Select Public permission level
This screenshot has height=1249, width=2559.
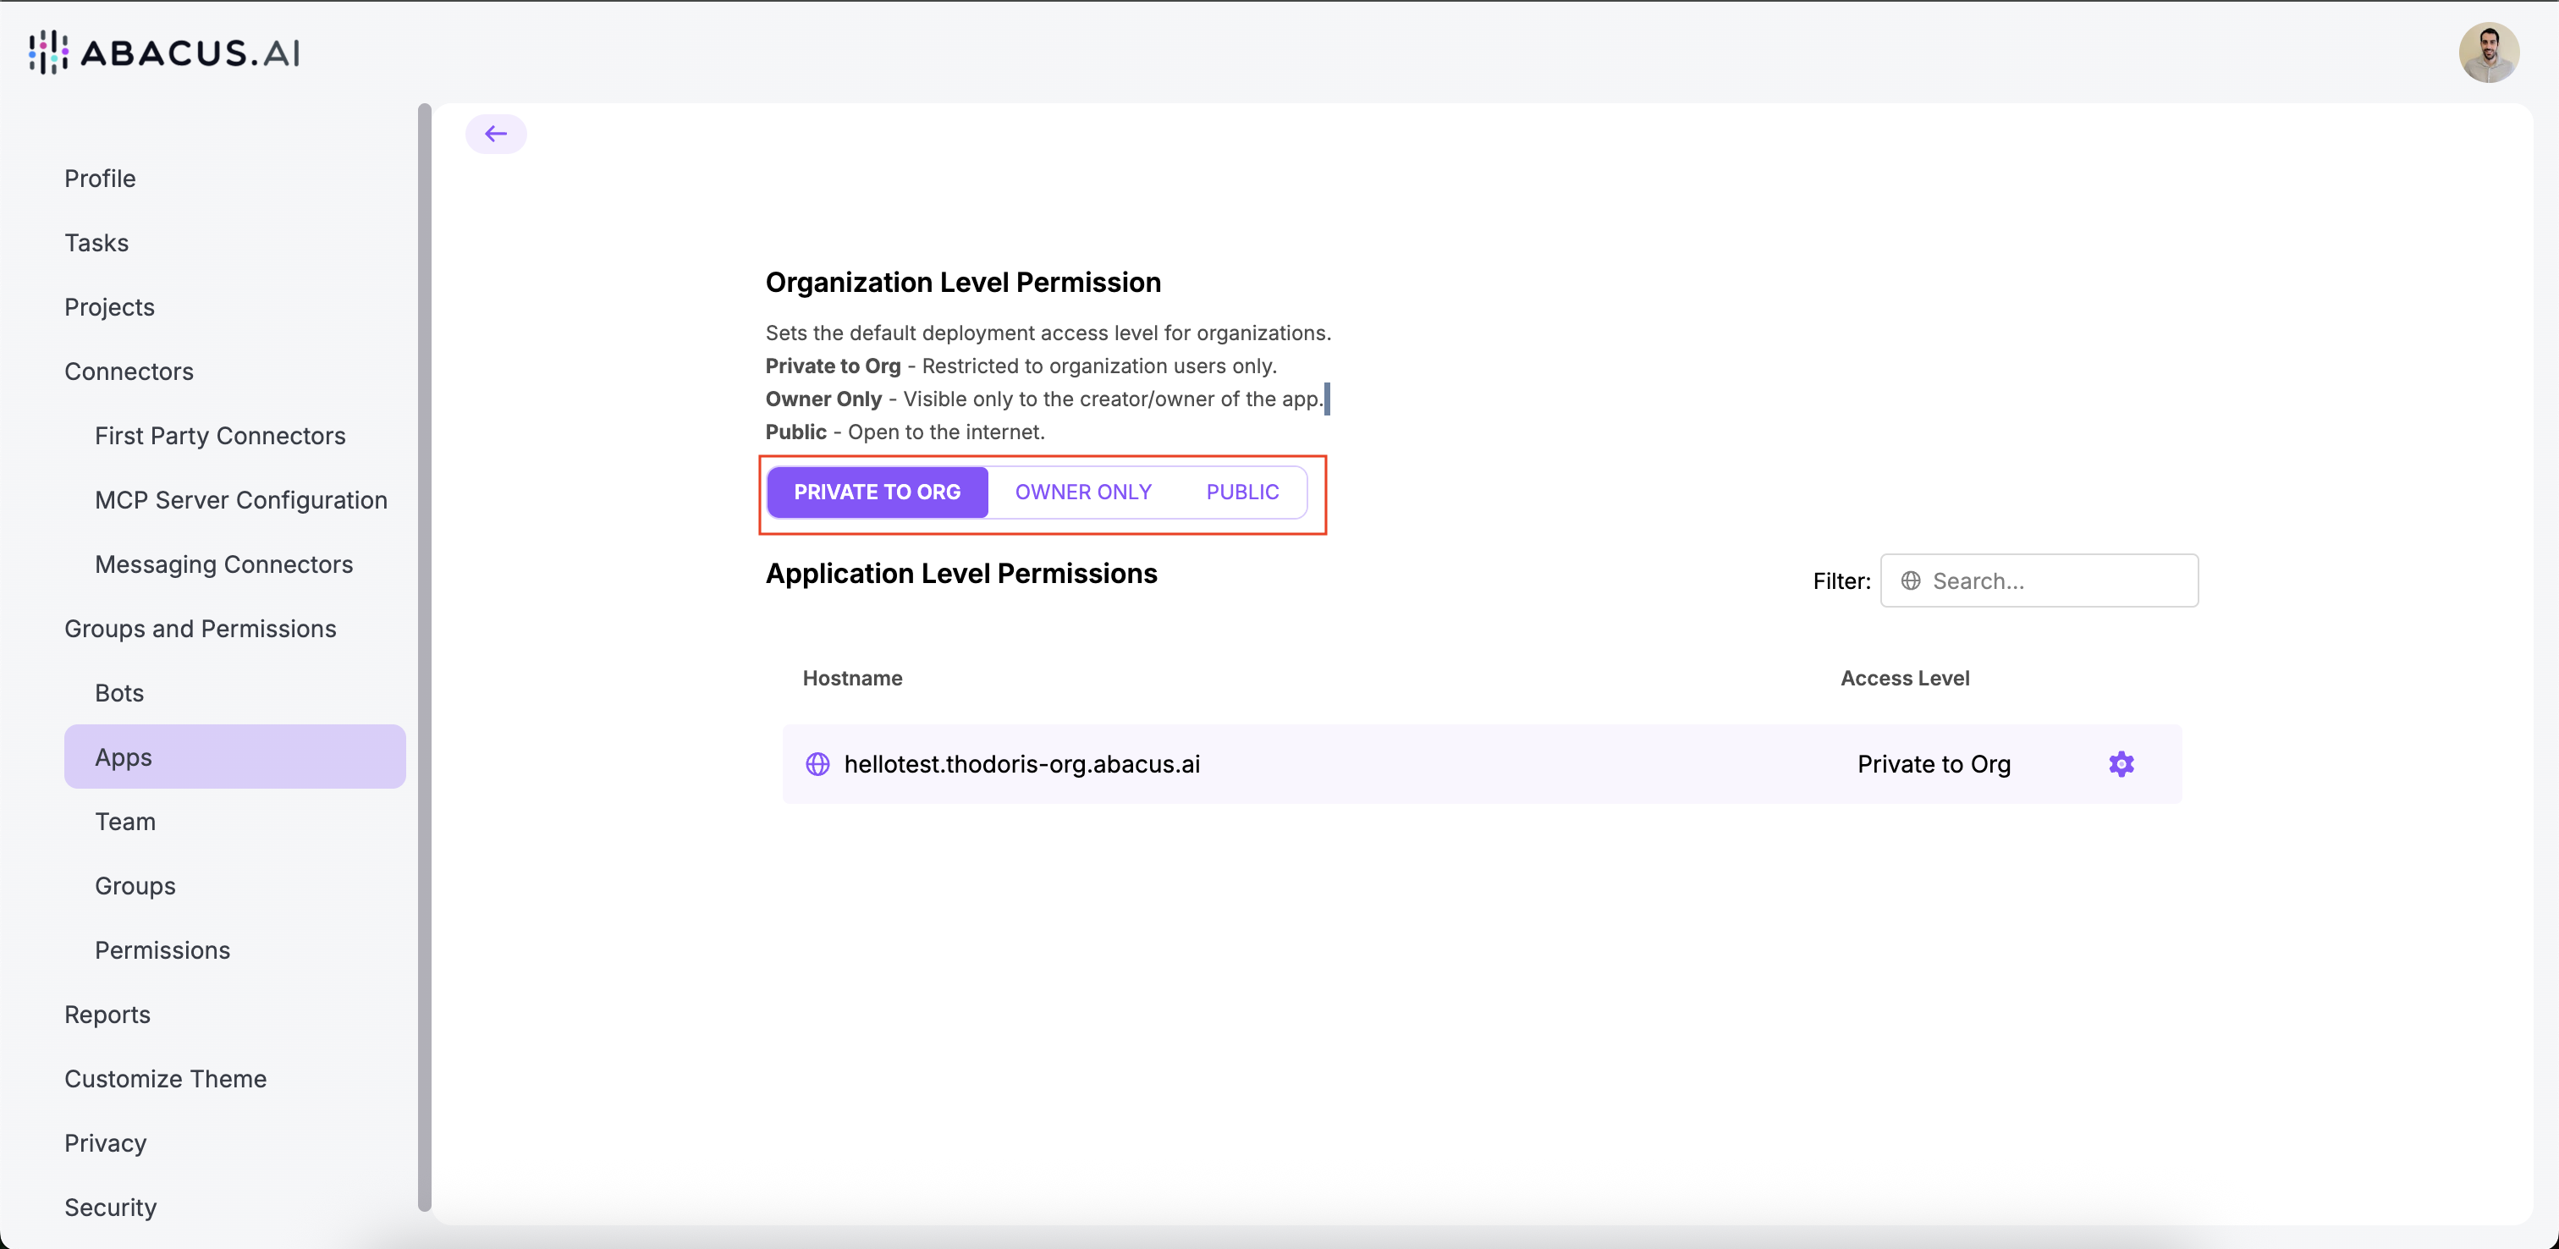pyautogui.click(x=1241, y=492)
